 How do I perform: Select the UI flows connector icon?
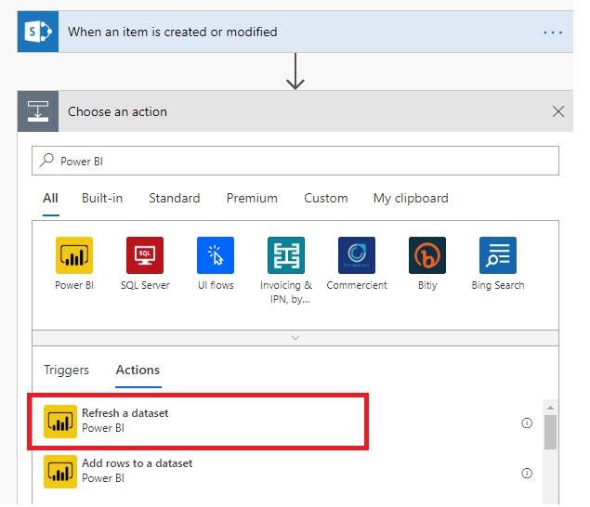pyautogui.click(x=216, y=255)
